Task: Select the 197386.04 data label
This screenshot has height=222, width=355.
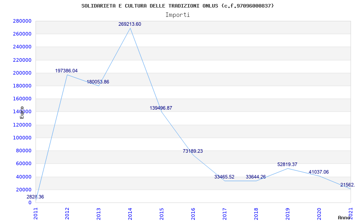Action: click(x=66, y=71)
